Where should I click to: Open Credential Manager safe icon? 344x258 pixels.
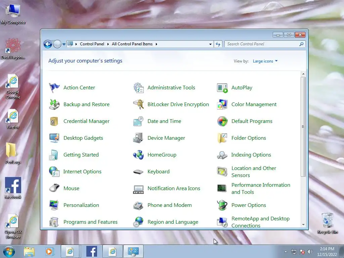click(x=54, y=121)
